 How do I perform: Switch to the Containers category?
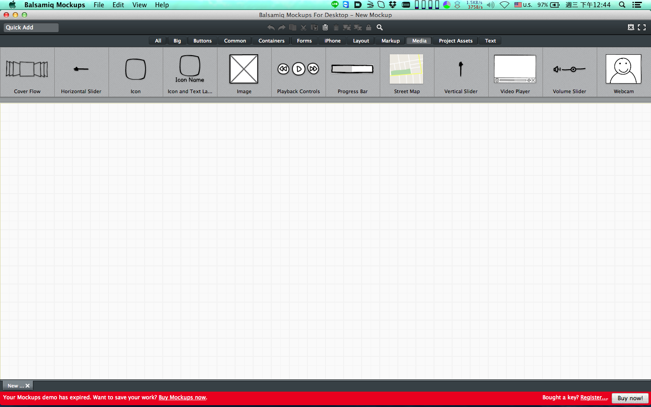coord(271,41)
